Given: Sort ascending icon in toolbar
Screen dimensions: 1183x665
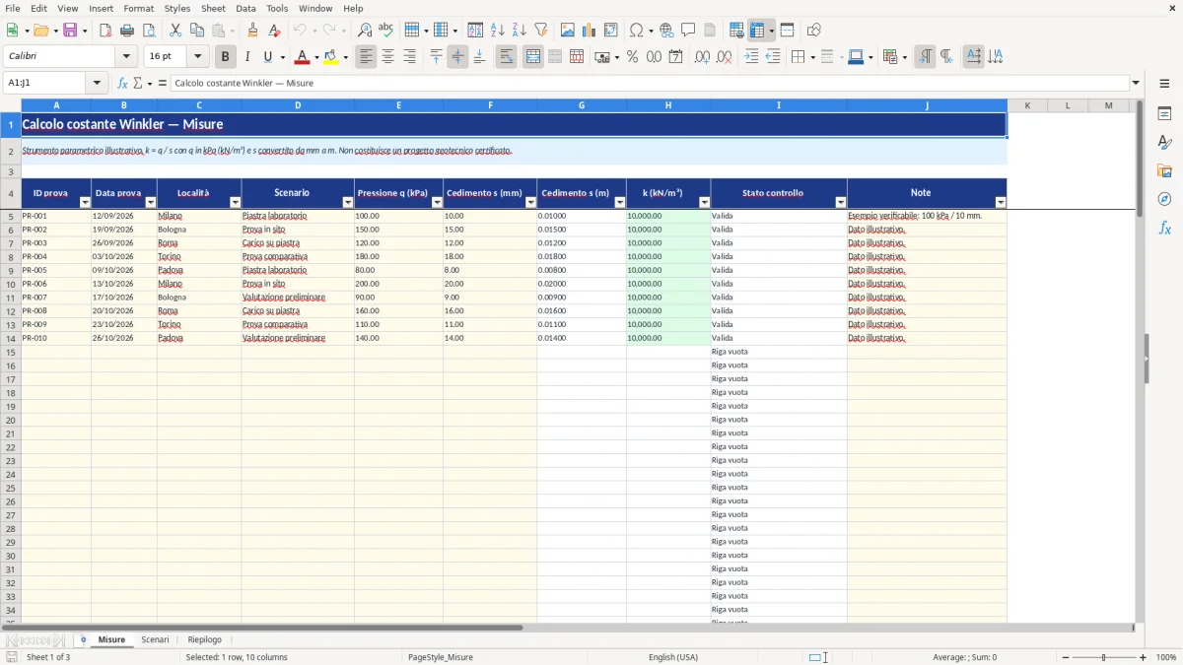Looking at the screenshot, I should click(x=498, y=31).
